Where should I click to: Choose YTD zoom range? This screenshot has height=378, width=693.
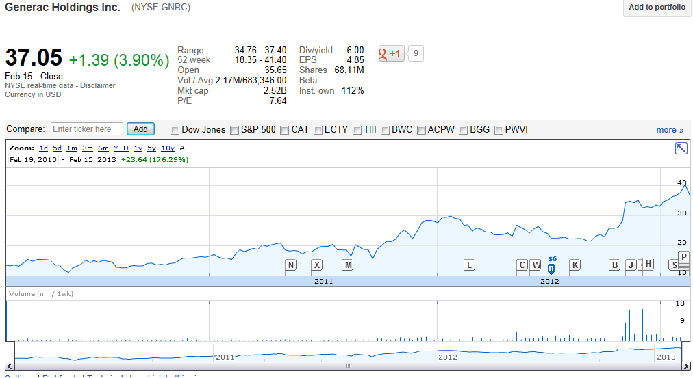tap(121, 148)
